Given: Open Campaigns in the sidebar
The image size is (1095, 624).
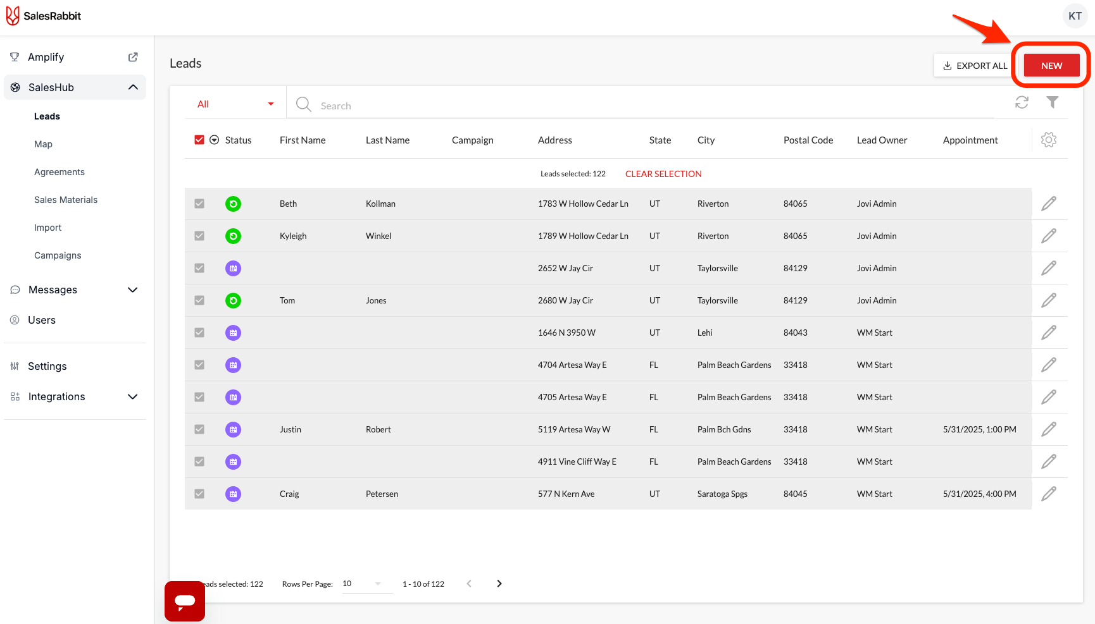Looking at the screenshot, I should click(58, 255).
